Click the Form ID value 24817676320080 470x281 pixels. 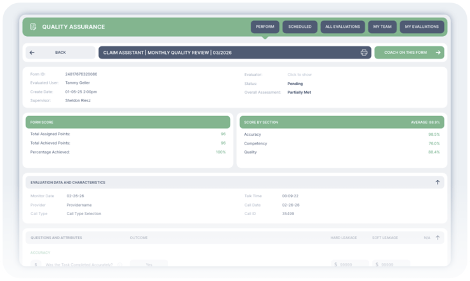coord(81,74)
